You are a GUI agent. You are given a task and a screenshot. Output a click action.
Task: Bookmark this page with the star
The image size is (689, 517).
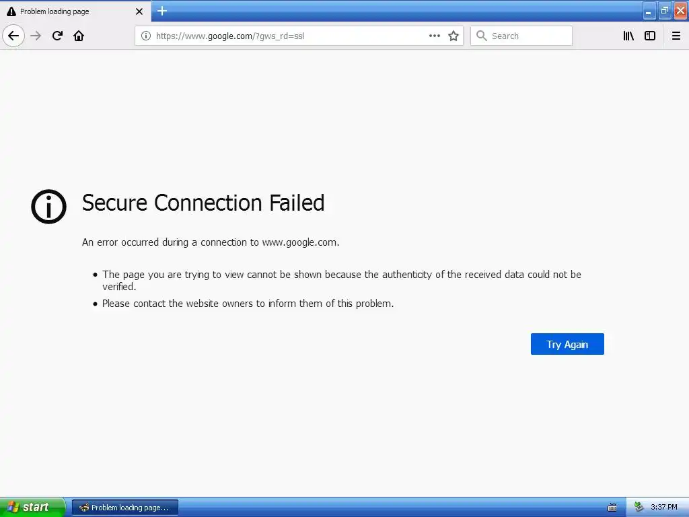(x=454, y=36)
